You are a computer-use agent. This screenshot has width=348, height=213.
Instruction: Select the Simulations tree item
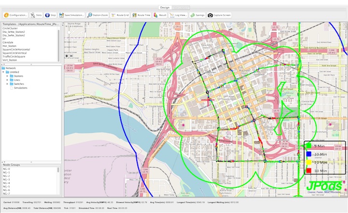tap(20, 88)
